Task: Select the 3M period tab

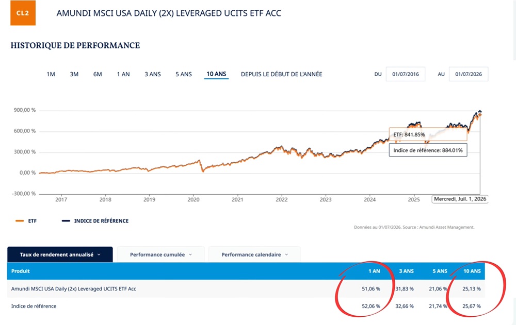Action: (x=74, y=74)
